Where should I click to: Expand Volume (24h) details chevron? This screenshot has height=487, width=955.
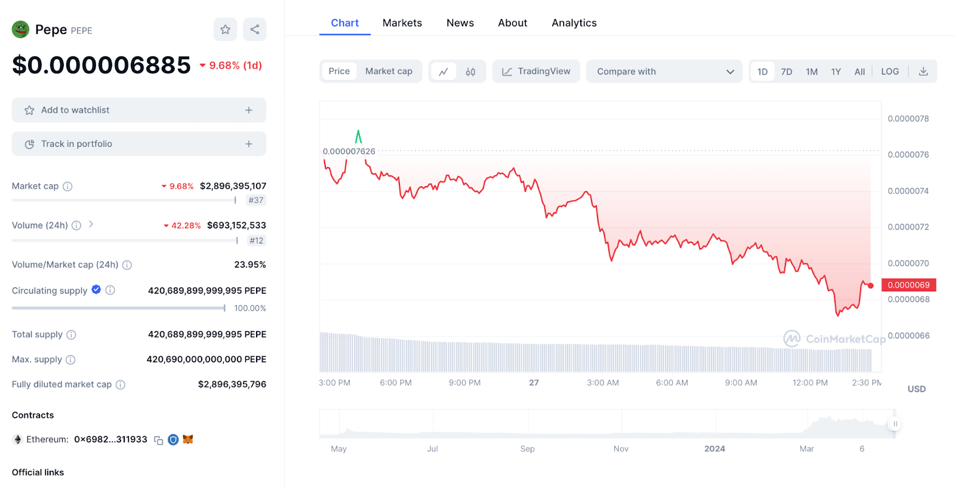point(91,224)
